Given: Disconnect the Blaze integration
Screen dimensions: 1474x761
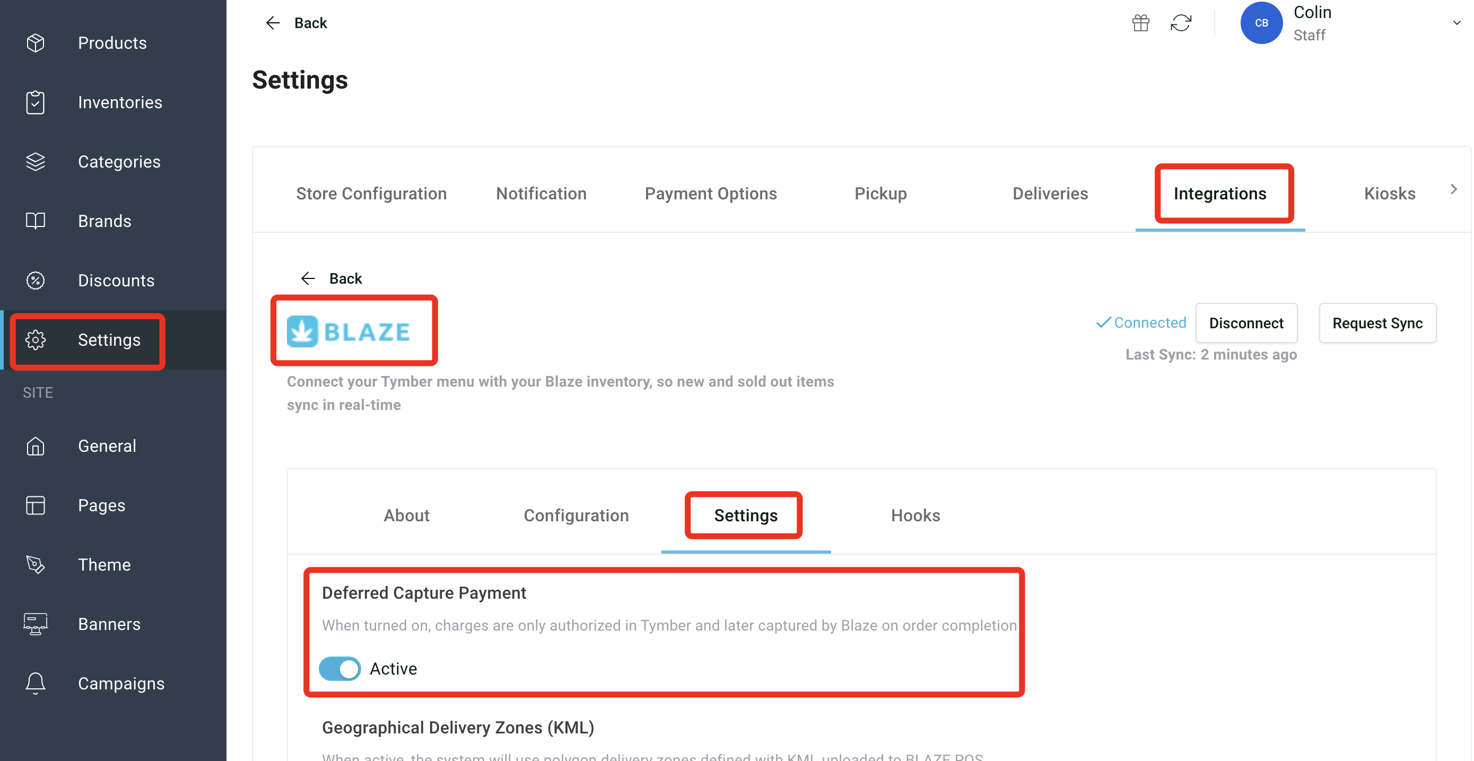Looking at the screenshot, I should [1247, 323].
